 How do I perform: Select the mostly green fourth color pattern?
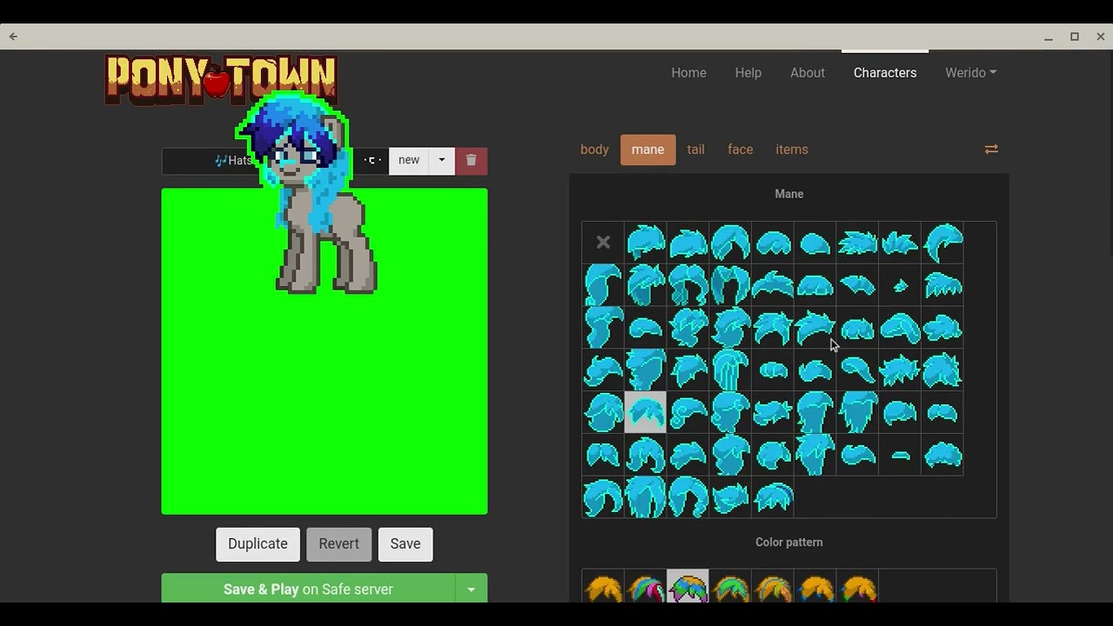[x=730, y=587]
